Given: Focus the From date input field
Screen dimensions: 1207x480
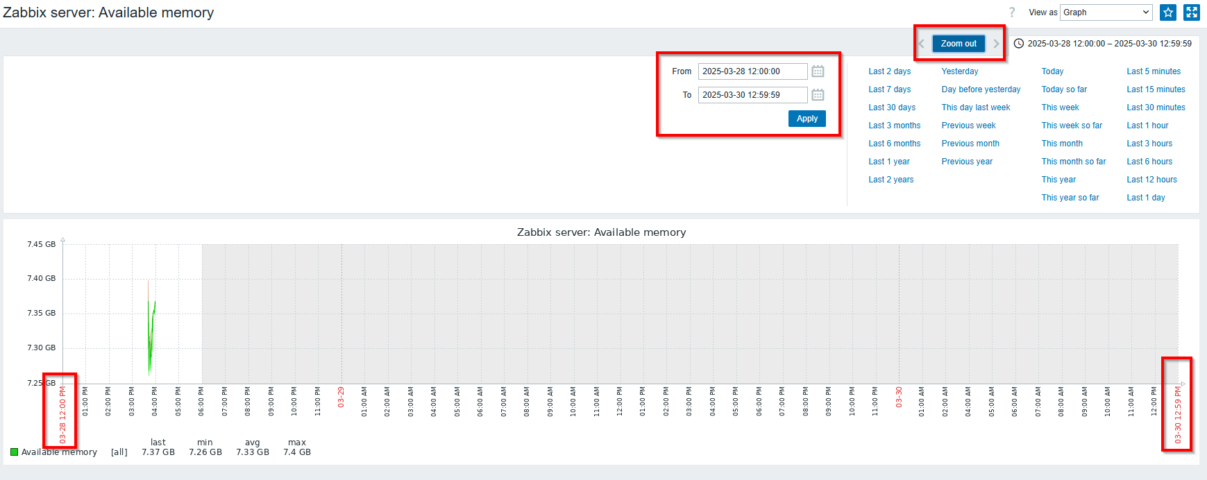Looking at the screenshot, I should (753, 71).
